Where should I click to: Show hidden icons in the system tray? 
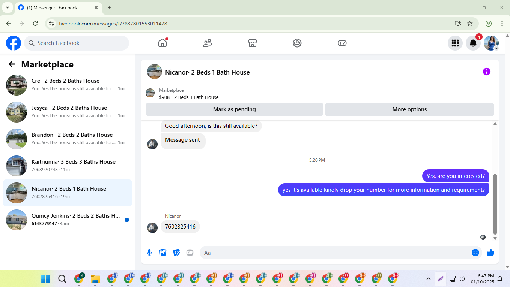pos(428,279)
